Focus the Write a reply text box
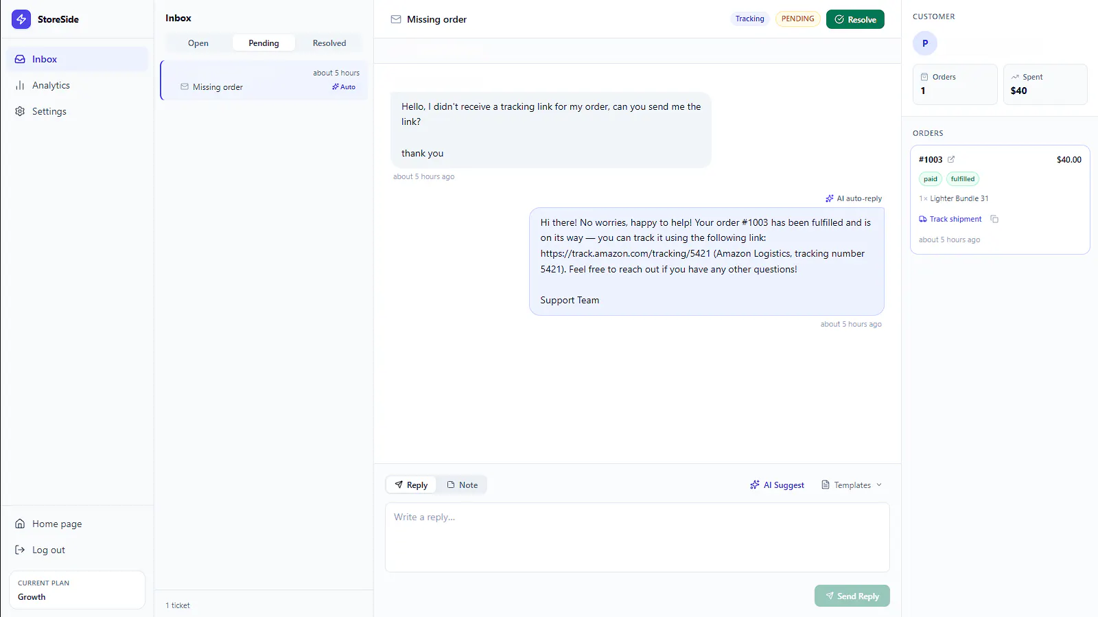 [x=638, y=537]
